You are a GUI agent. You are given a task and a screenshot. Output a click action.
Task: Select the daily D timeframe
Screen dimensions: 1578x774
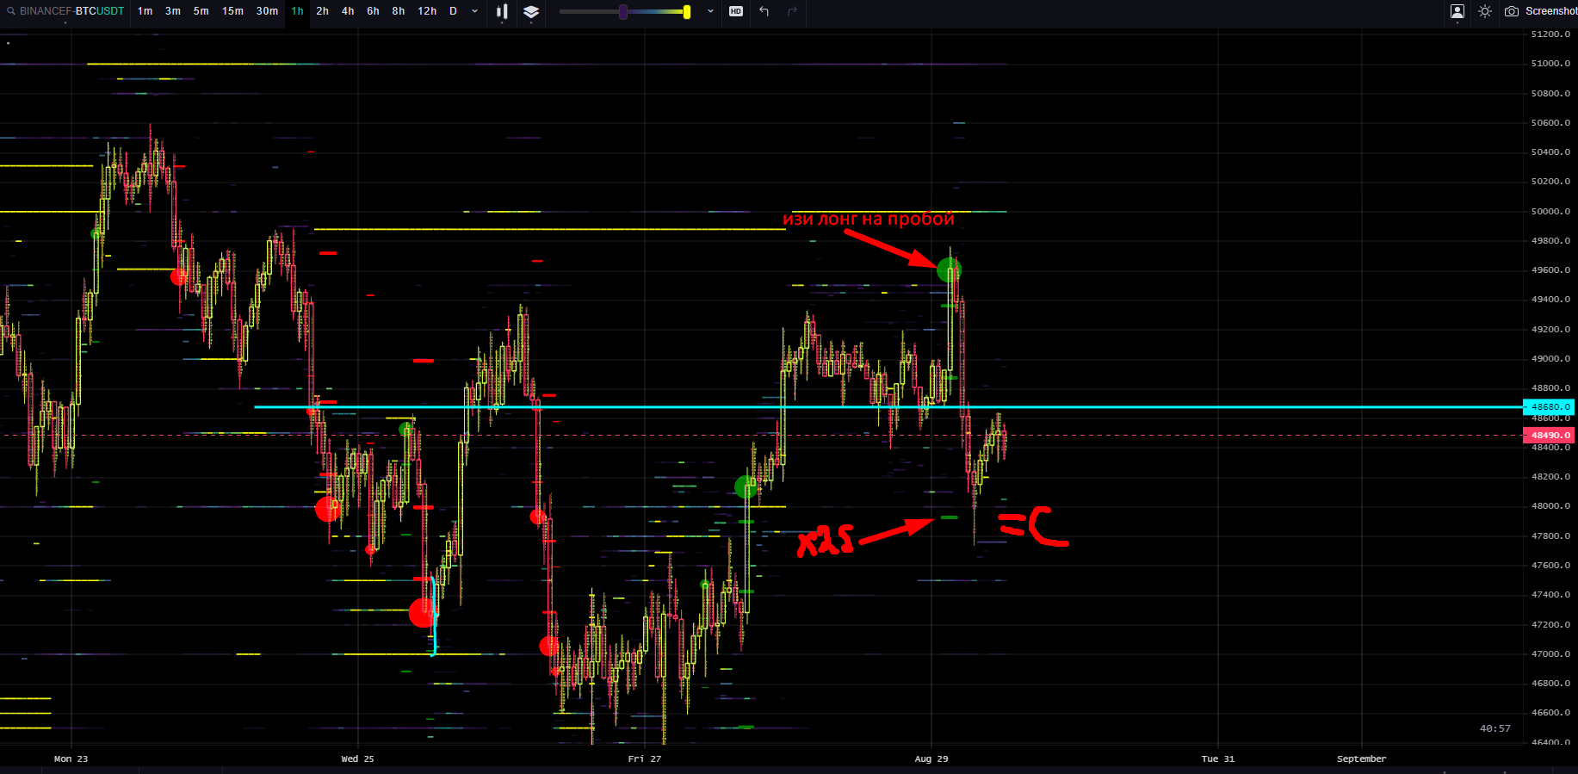[x=453, y=11]
